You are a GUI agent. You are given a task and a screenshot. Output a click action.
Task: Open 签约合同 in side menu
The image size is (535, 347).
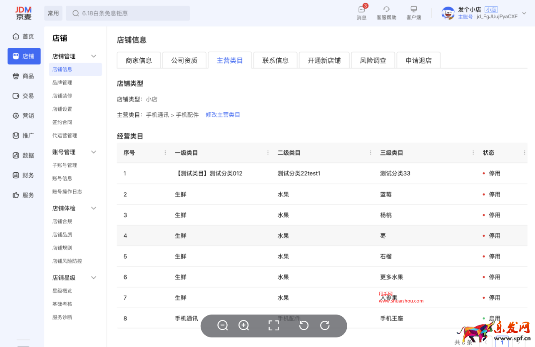(x=62, y=122)
